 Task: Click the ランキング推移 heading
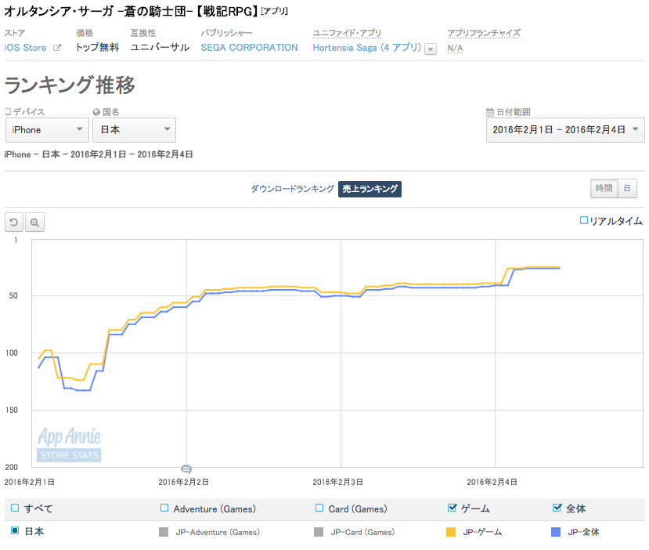click(x=70, y=85)
